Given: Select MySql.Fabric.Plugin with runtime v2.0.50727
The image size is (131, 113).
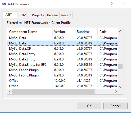Looking at the screenshot, I should (x=63, y=70).
